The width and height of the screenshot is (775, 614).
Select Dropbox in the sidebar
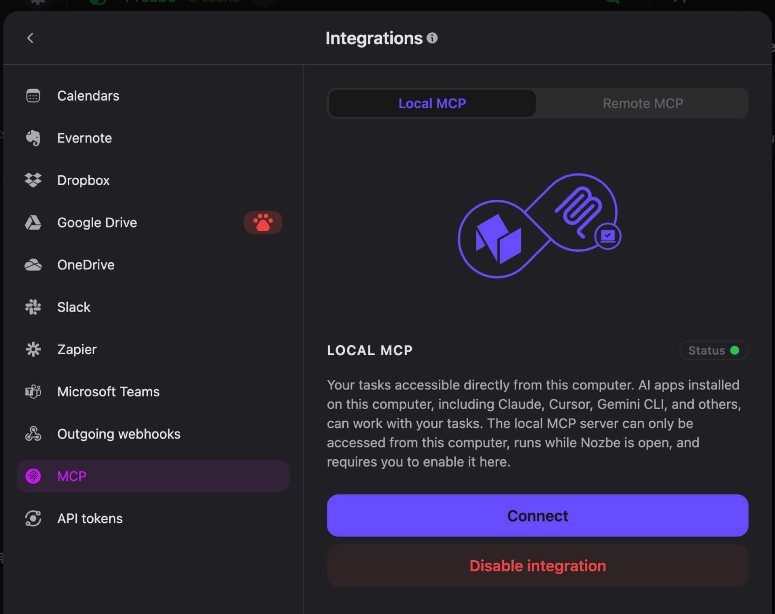153,180
